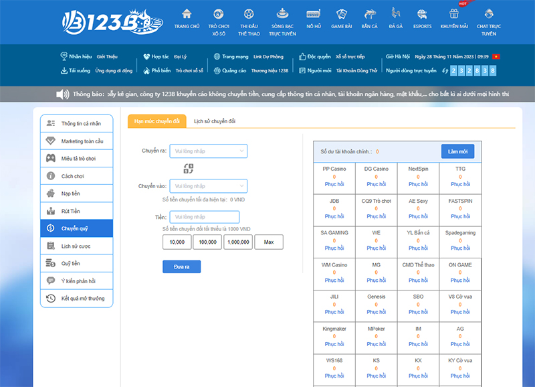Click Phục hồi under SA GAMING
The image size is (535, 387).
pyautogui.click(x=334, y=248)
